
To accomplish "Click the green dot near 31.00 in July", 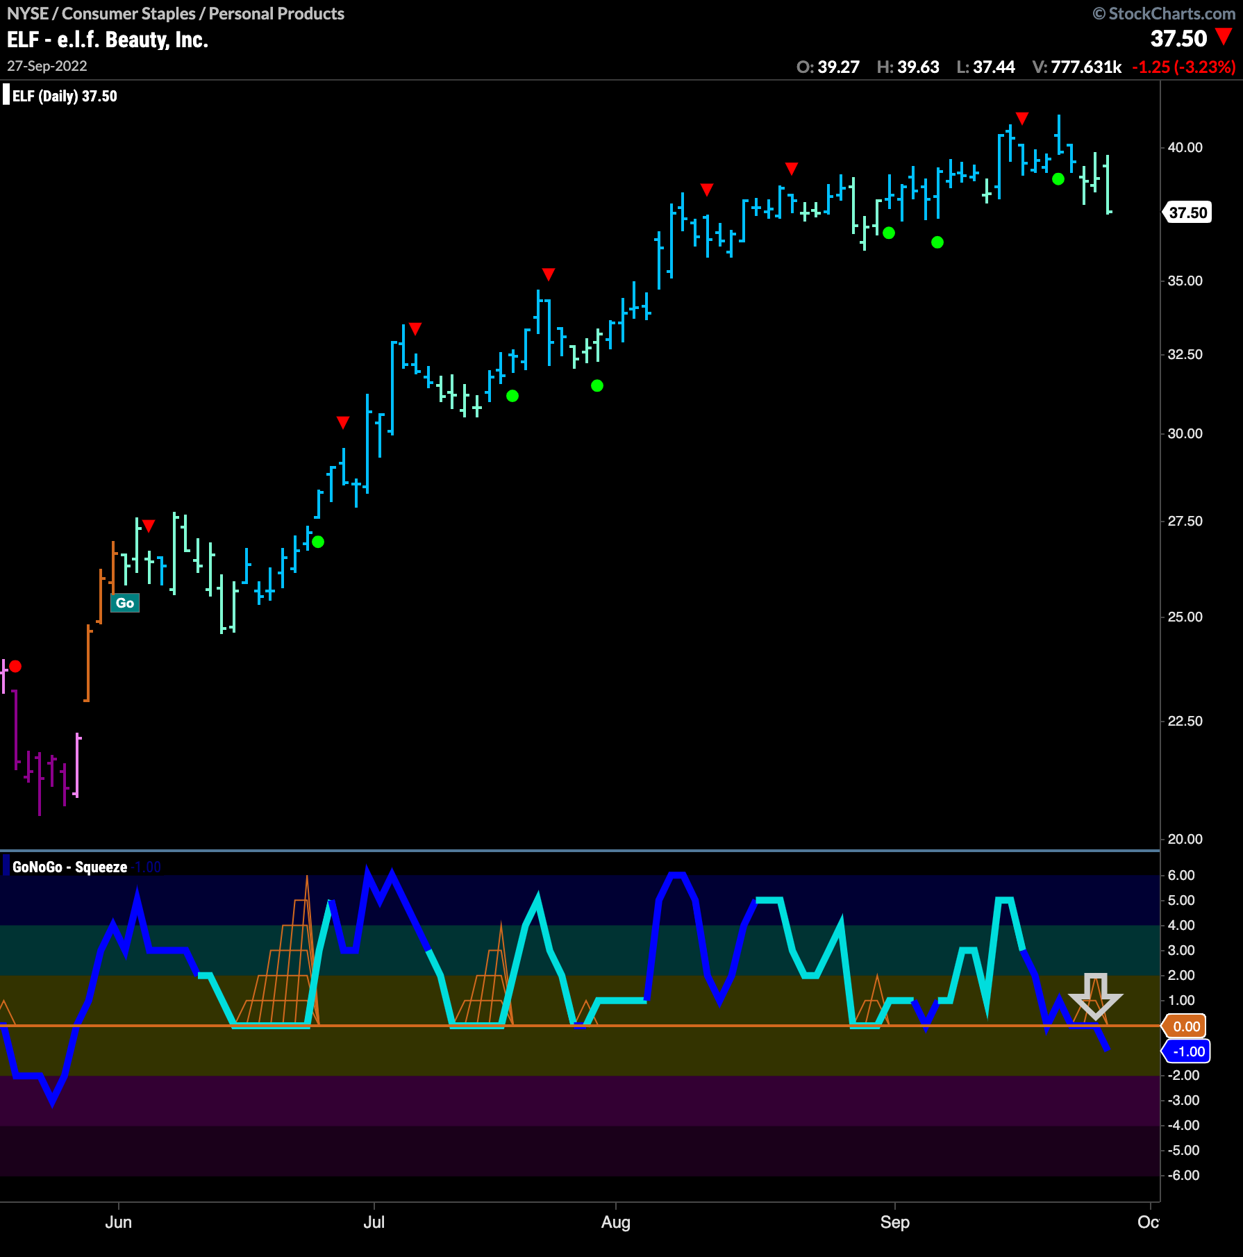I will [x=512, y=396].
